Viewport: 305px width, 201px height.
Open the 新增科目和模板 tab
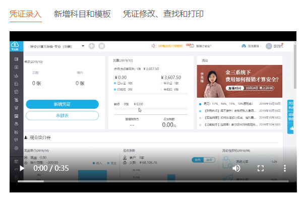[82, 14]
